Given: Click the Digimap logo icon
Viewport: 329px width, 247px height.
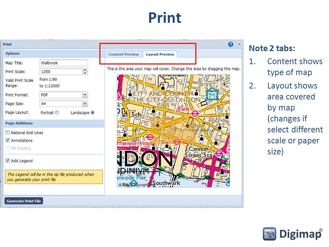Looking at the screenshot, I should click(x=269, y=234).
